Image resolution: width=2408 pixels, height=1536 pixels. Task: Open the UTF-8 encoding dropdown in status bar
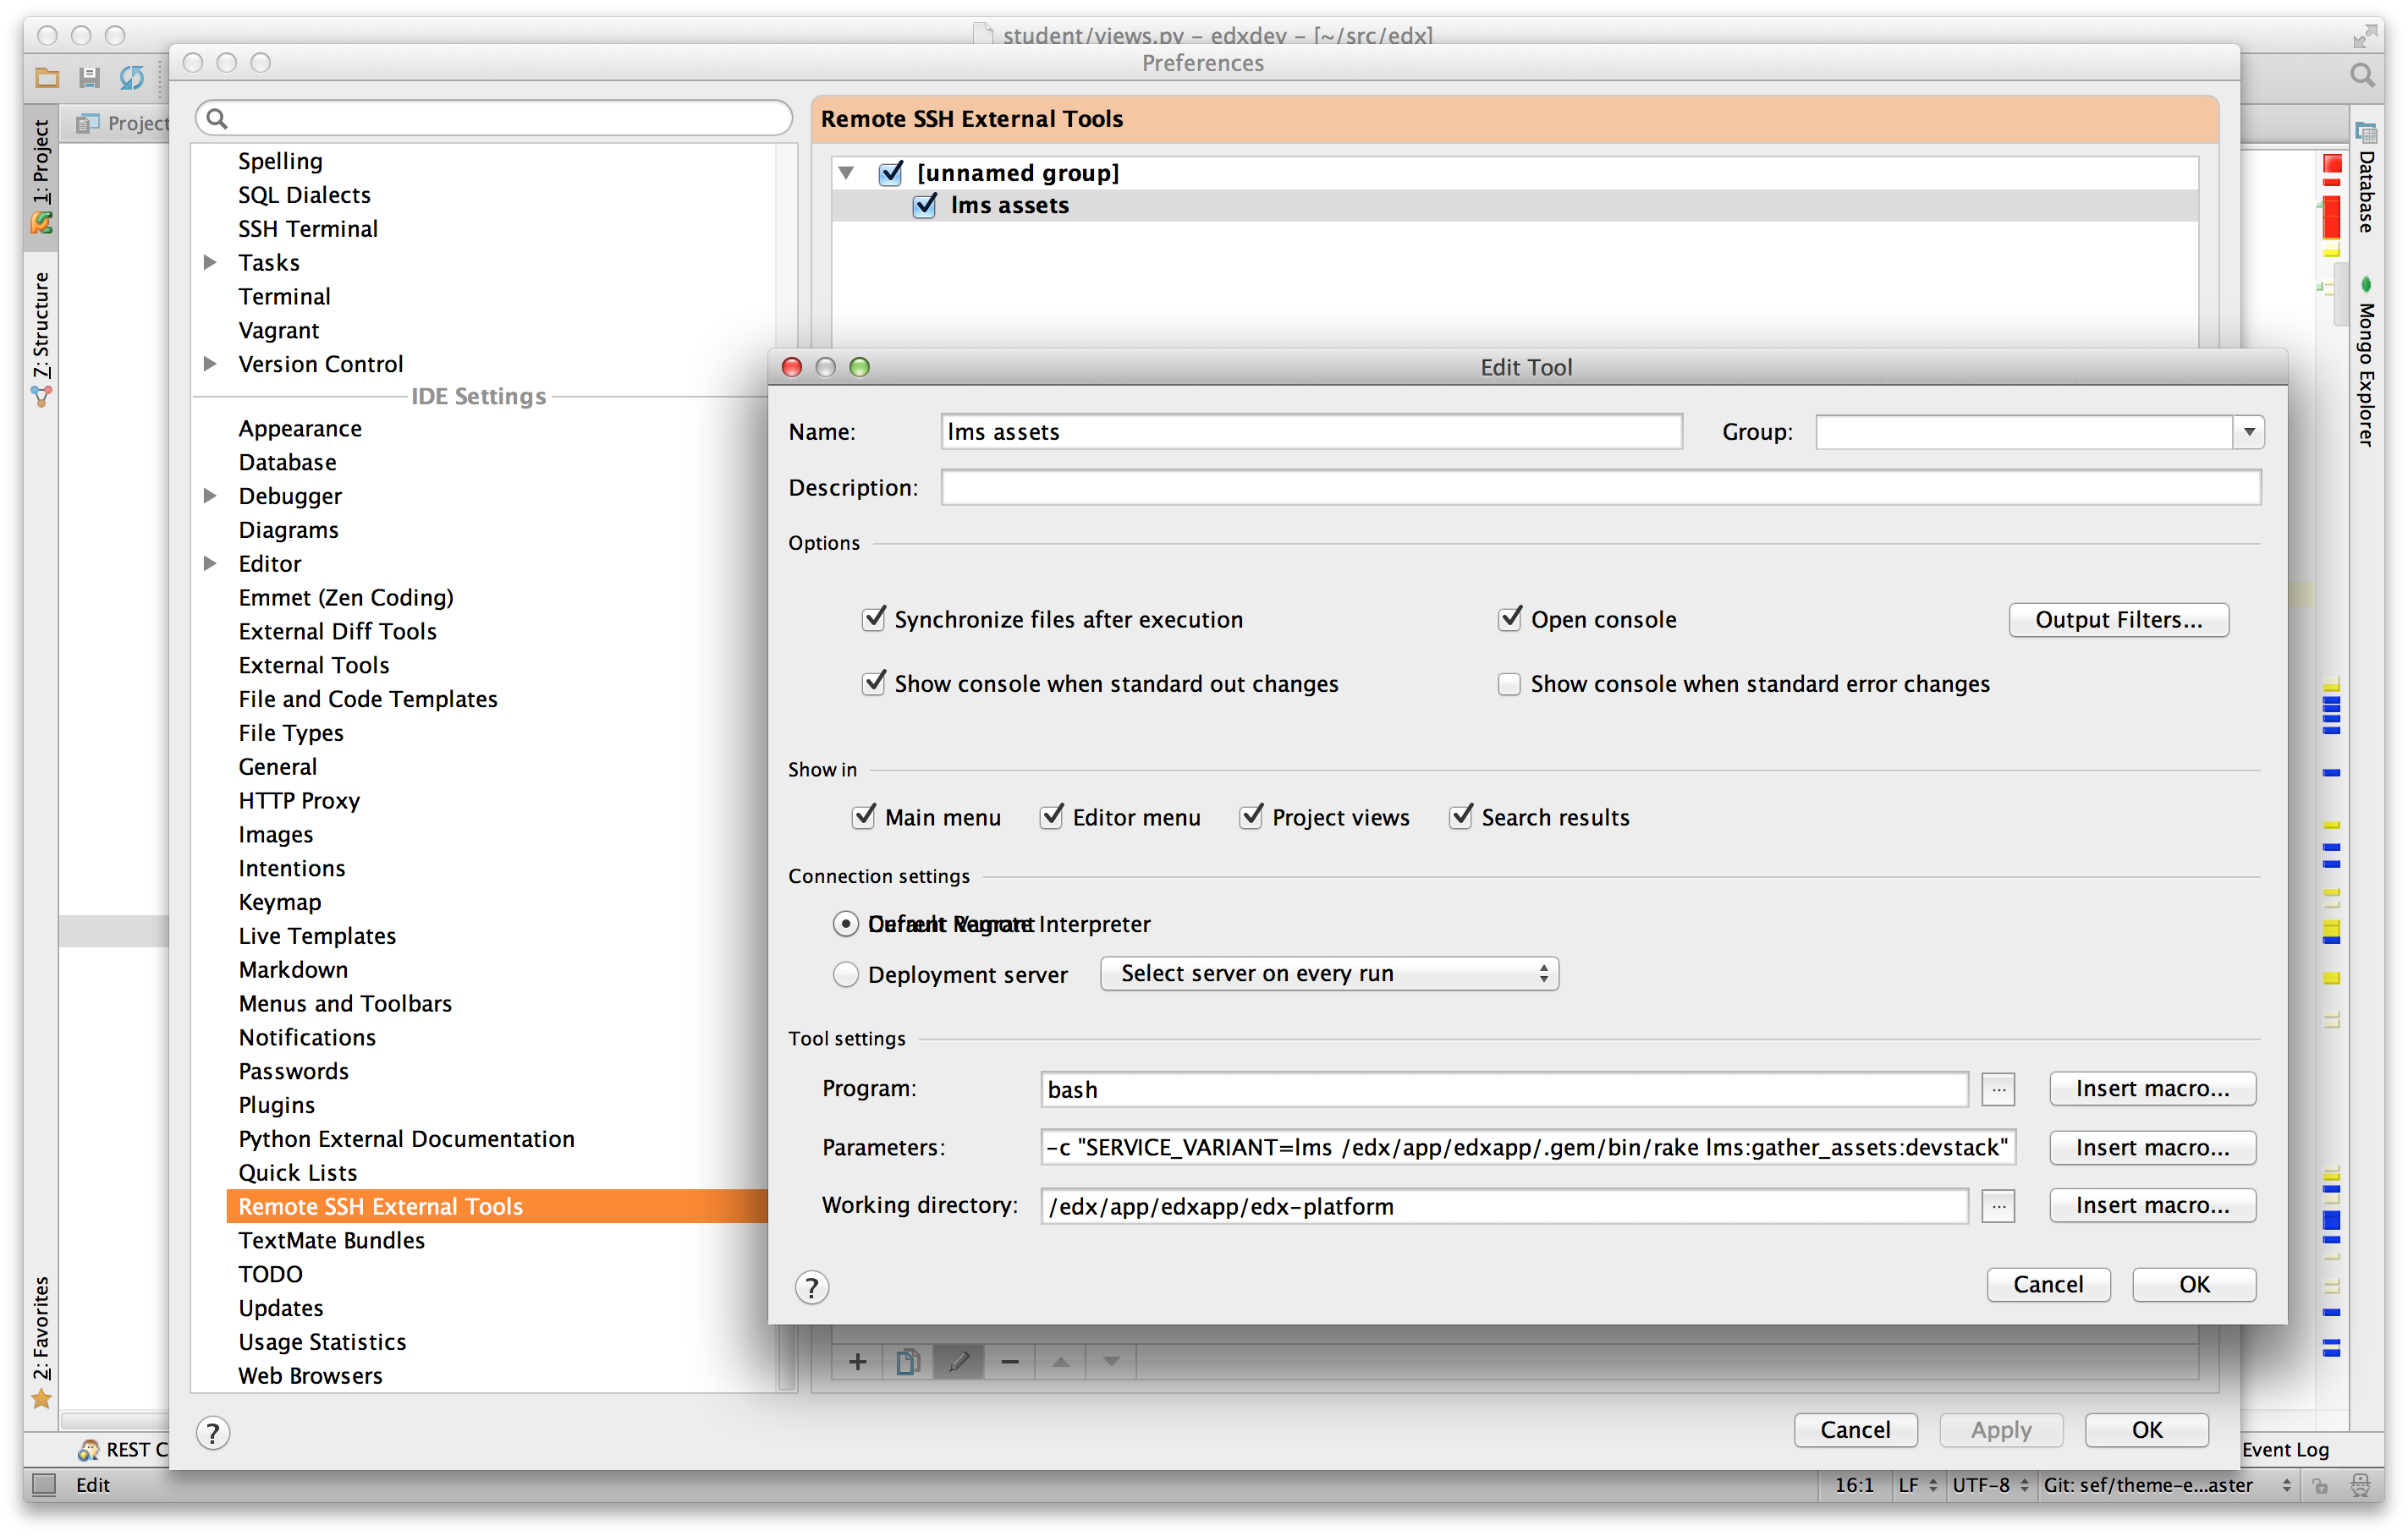click(1990, 1485)
